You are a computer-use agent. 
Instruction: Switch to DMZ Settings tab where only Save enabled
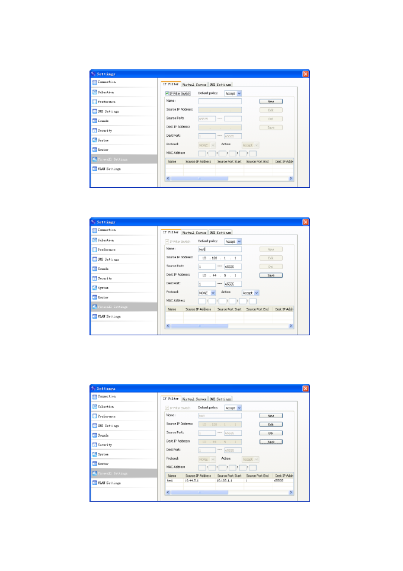220,232
